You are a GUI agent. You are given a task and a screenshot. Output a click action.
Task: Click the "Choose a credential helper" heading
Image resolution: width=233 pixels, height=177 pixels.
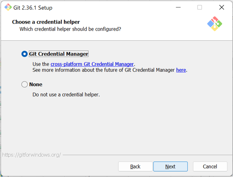46,22
